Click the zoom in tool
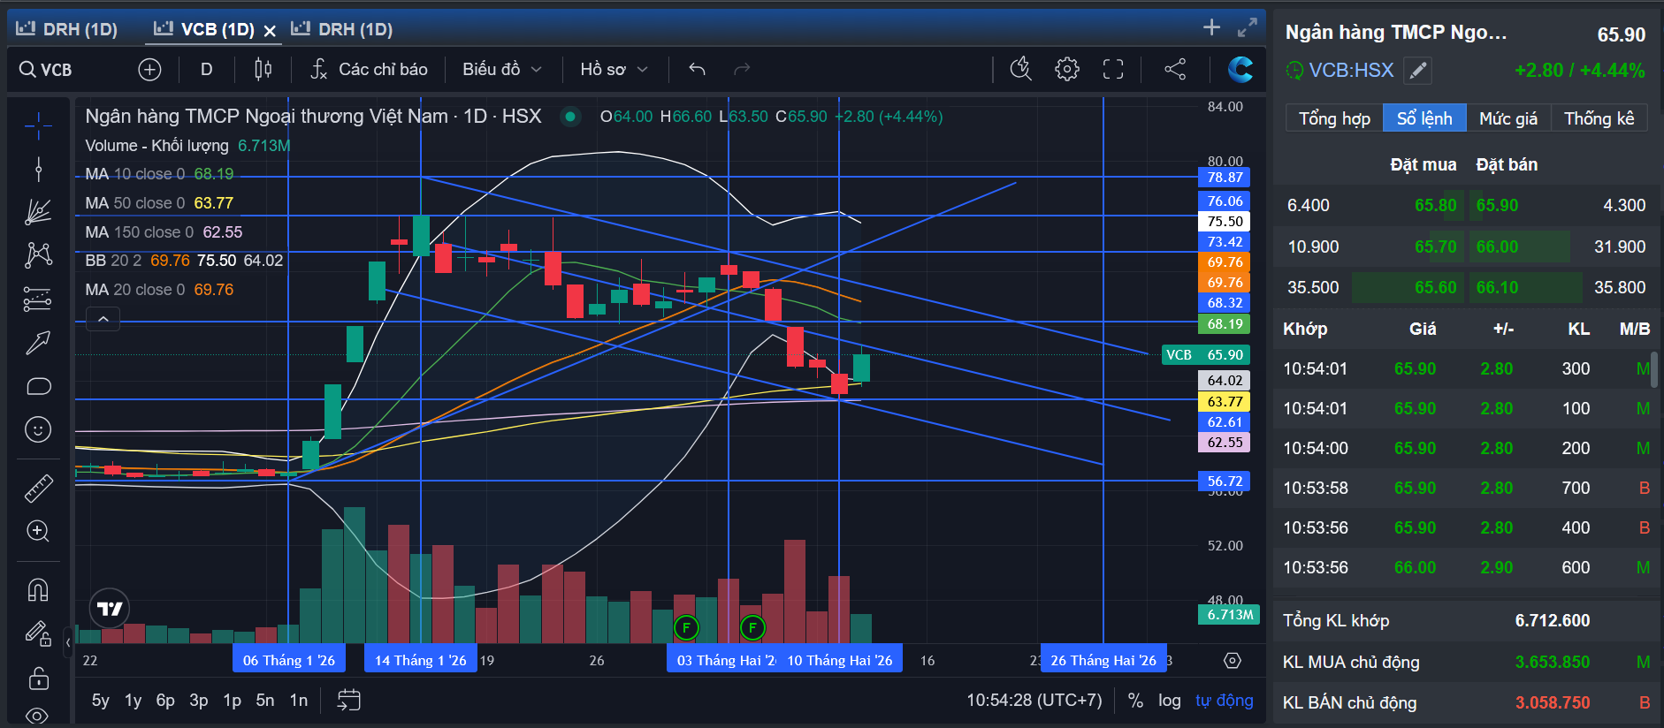 pos(38,531)
